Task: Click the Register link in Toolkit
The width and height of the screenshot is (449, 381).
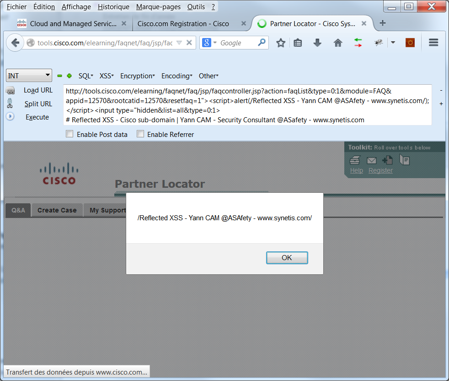Action: point(380,170)
